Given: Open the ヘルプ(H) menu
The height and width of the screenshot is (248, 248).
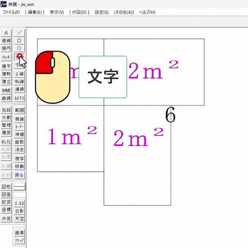Looking at the screenshot, I should [x=147, y=12].
